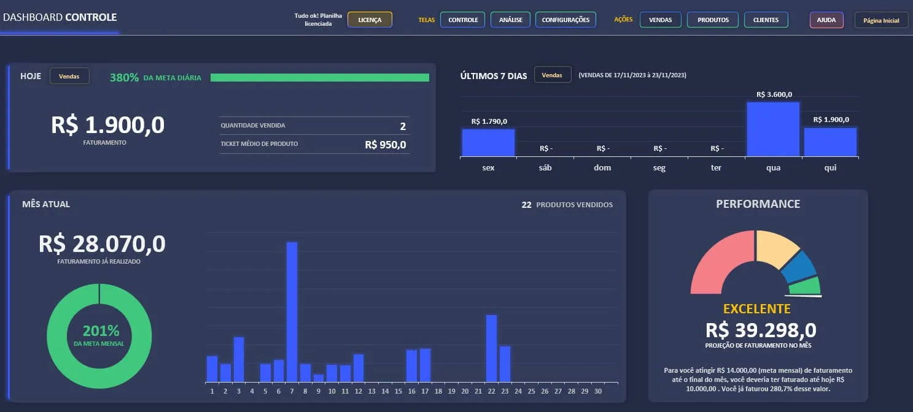Viewport: 913px width, 412px height.
Task: Click the 22 PRODUTOS VENDIDOS label
Action: click(x=567, y=205)
